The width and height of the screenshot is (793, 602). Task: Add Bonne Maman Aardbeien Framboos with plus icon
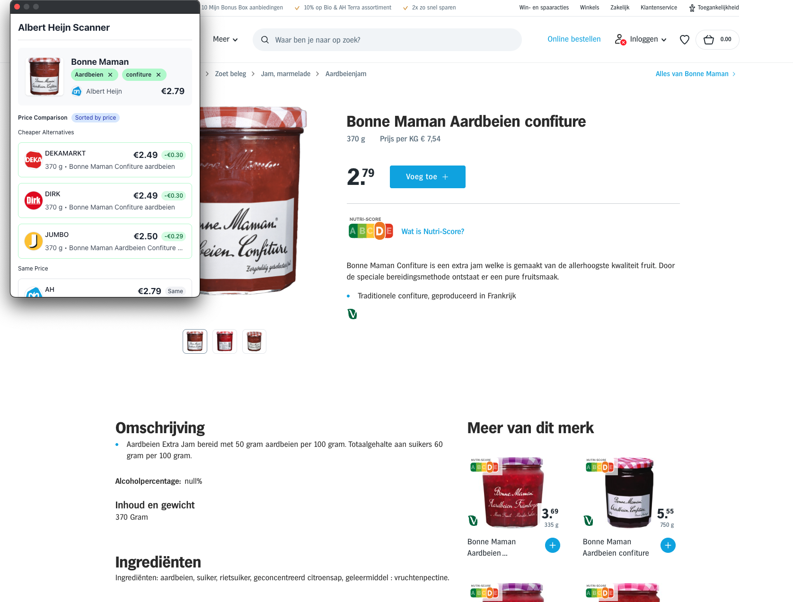(552, 545)
